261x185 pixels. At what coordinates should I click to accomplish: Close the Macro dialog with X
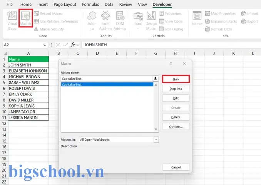[185, 64]
